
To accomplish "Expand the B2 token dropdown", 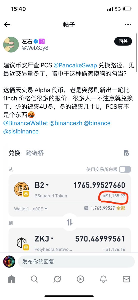I will tap(42, 185).
